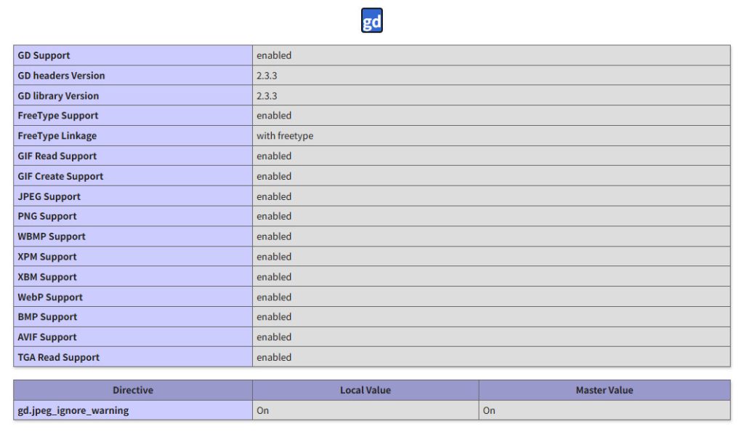The width and height of the screenshot is (744, 432).
Task: Click the "Directive" column header
Action: (133, 391)
